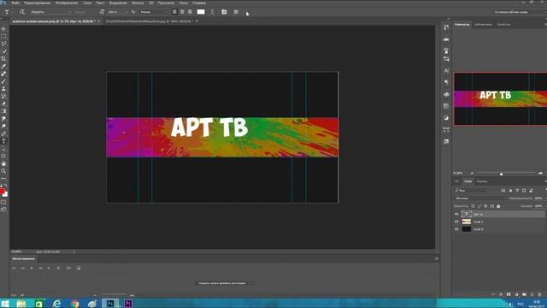Hide the Слой 1 layer
547x308 pixels.
pos(456,222)
